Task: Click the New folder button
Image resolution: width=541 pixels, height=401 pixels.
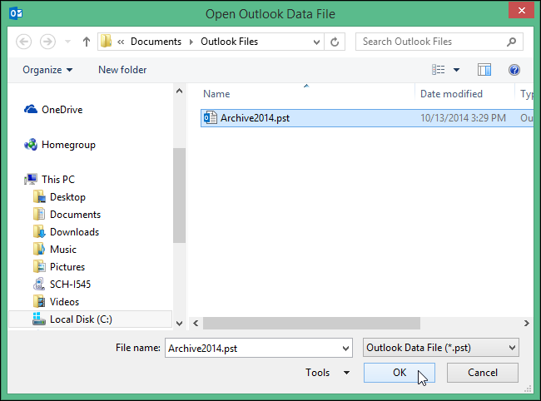Action: [x=122, y=70]
